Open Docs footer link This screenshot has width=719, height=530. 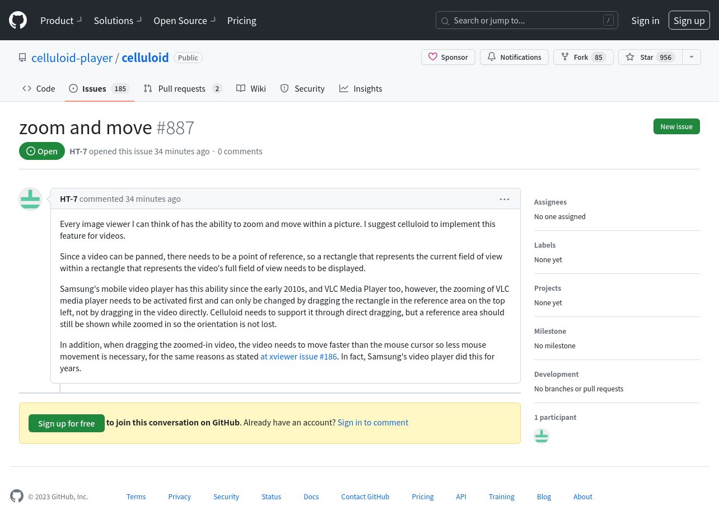pos(311,496)
